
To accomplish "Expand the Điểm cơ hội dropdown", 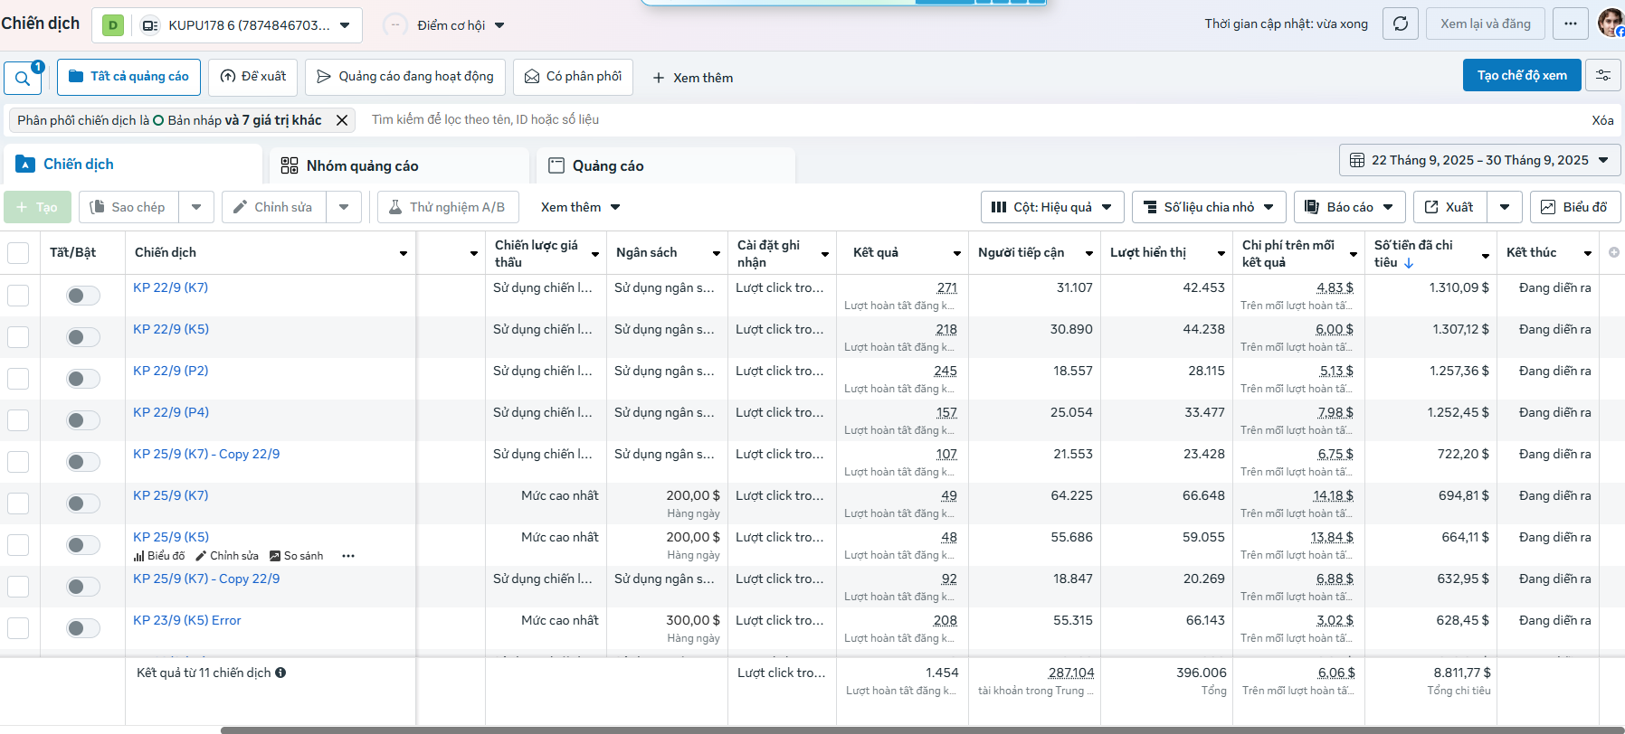I will 499,25.
